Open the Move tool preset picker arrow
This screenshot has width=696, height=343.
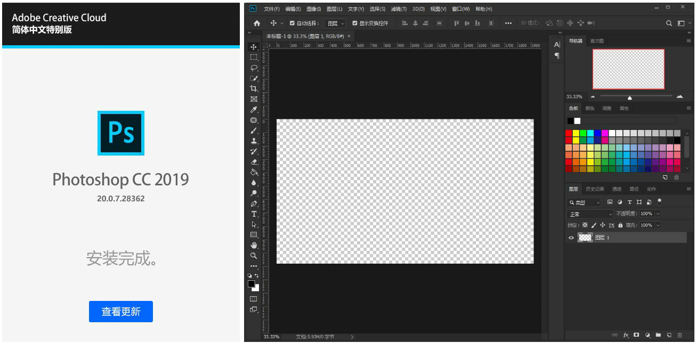[282, 24]
